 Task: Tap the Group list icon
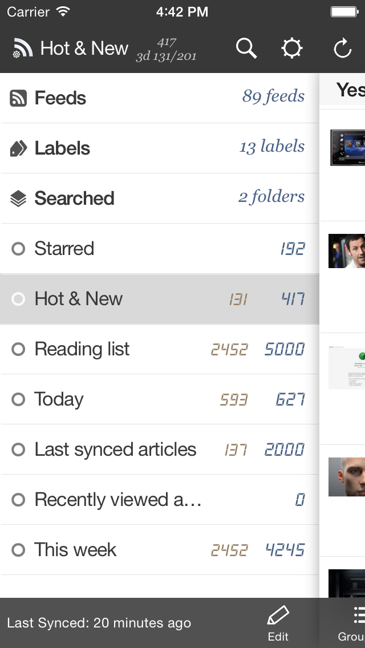pyautogui.click(x=358, y=616)
